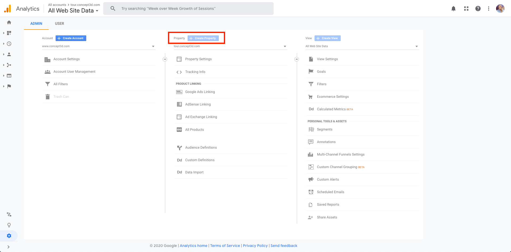Open Conversions flag icon in sidebar
Screen dimensions: 511x252
(x=9, y=86)
